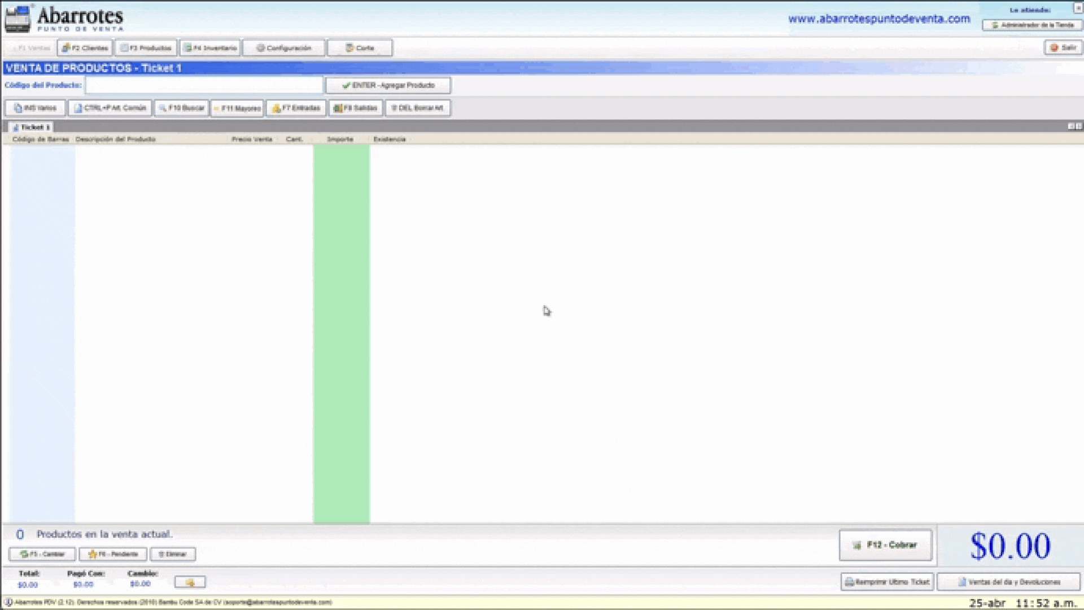Mark ticket as F6 - Pendiente
This screenshot has height=610, width=1084.
pyautogui.click(x=112, y=554)
